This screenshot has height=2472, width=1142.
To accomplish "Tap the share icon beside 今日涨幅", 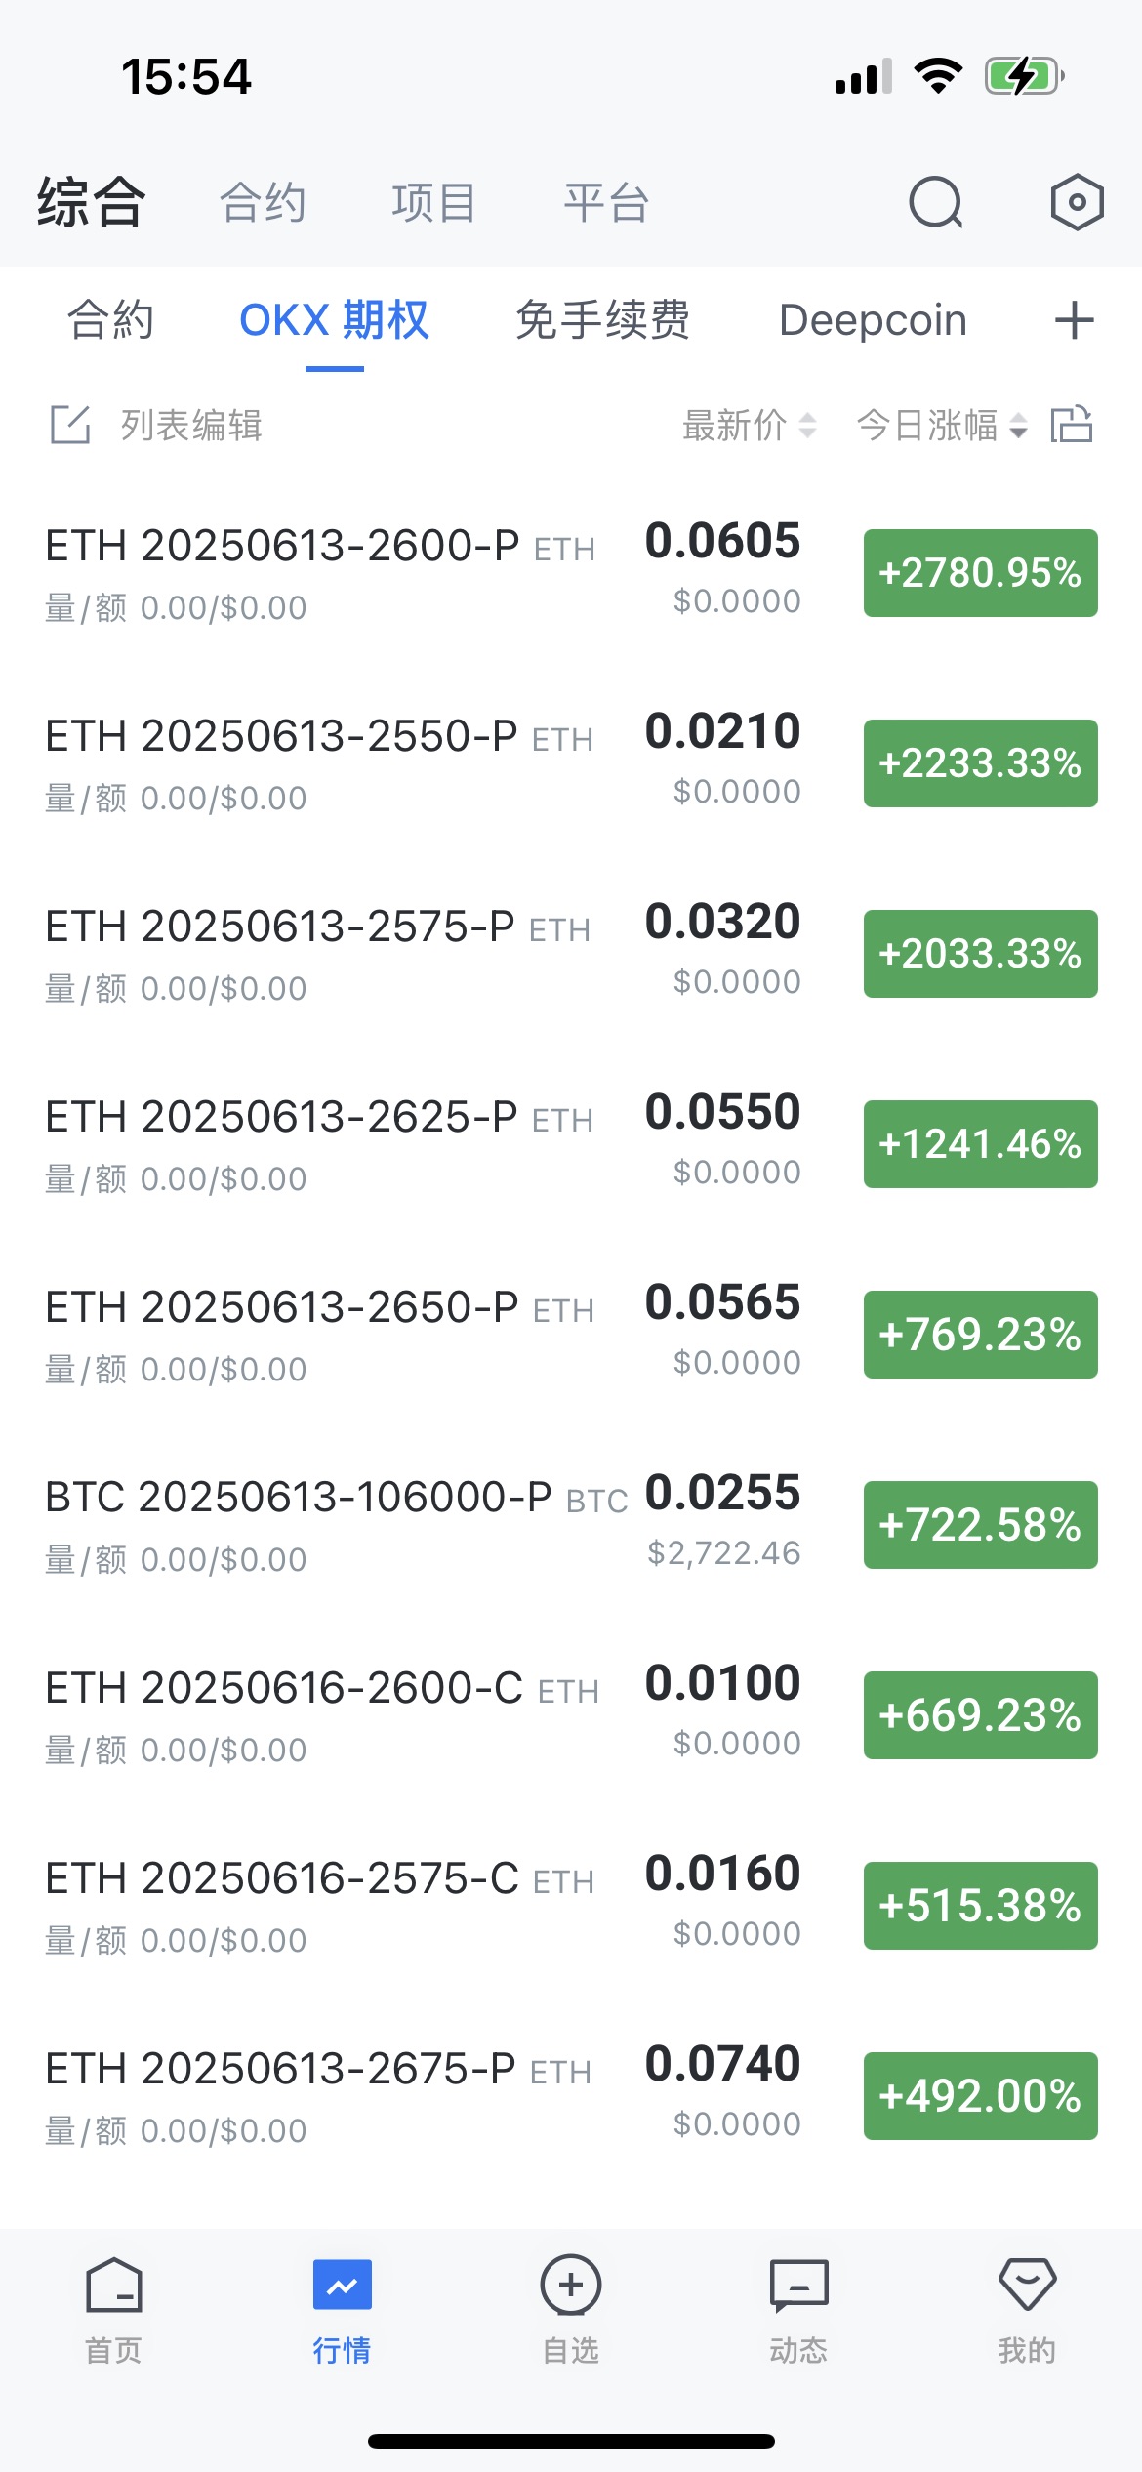I will 1071,425.
